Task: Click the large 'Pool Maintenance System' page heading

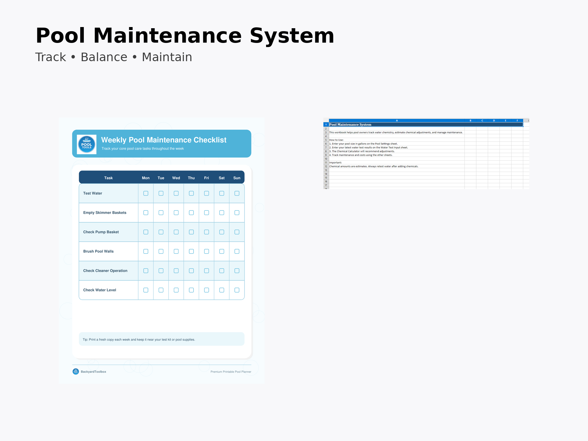Action: click(x=185, y=36)
